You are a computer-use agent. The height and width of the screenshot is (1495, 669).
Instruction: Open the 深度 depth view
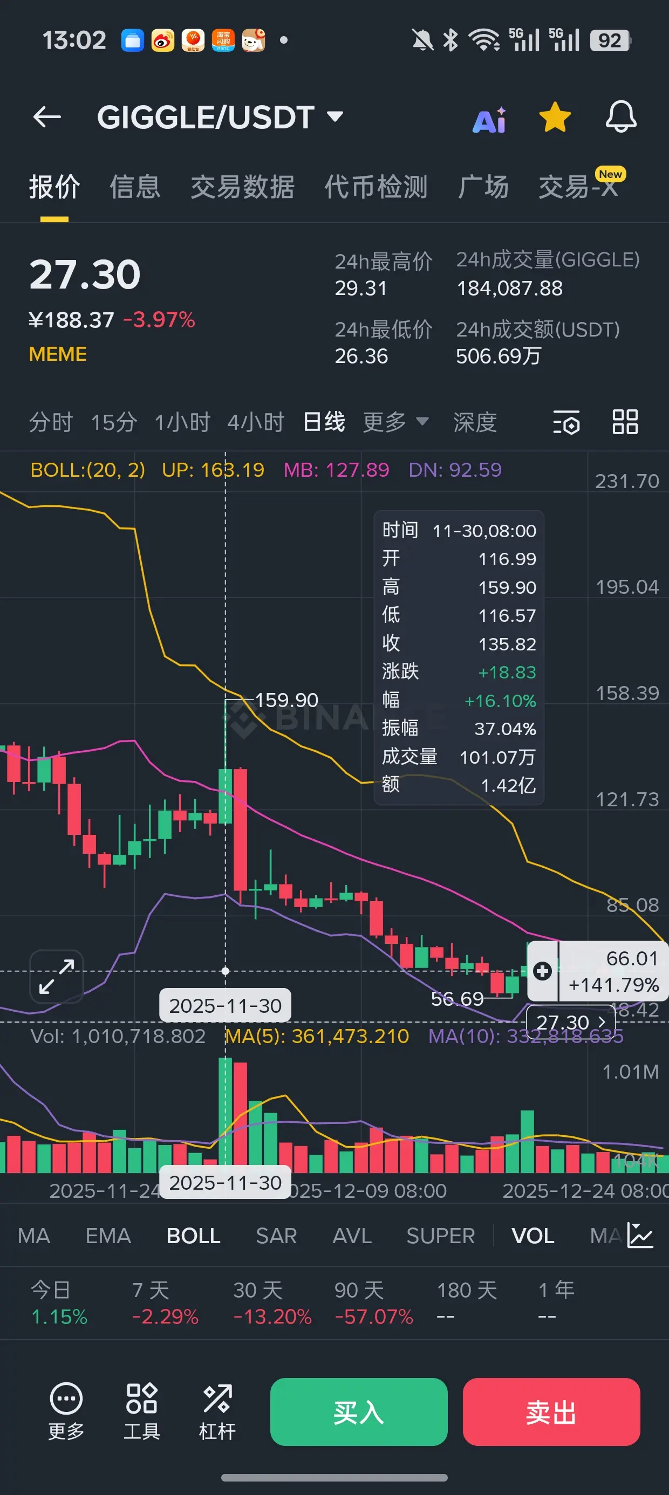[475, 422]
